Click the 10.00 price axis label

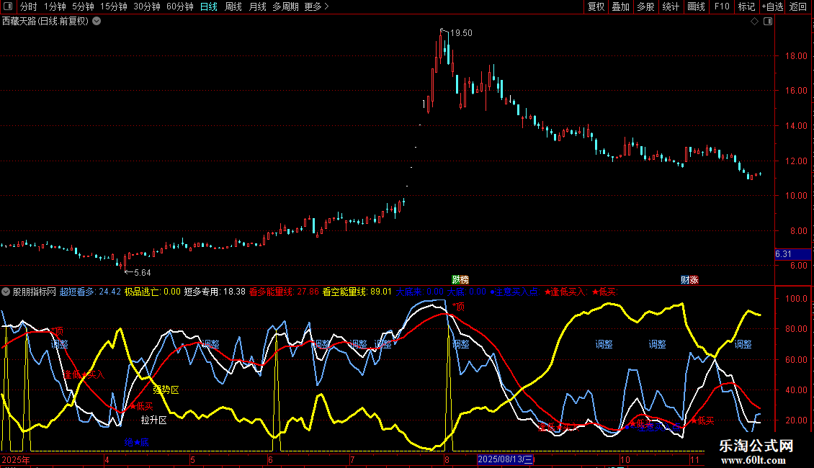(796, 196)
